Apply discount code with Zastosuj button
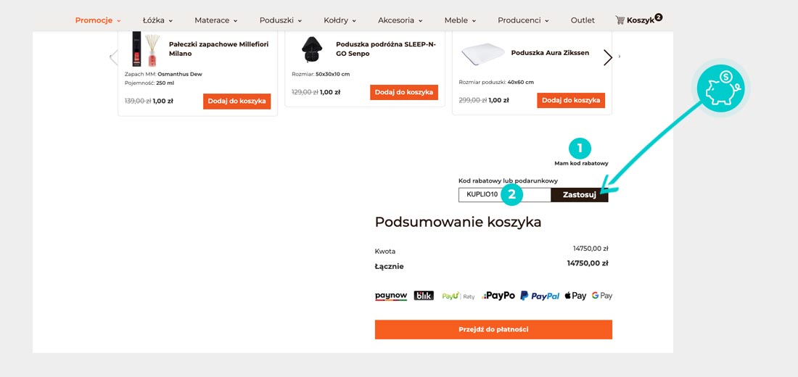 pos(579,194)
